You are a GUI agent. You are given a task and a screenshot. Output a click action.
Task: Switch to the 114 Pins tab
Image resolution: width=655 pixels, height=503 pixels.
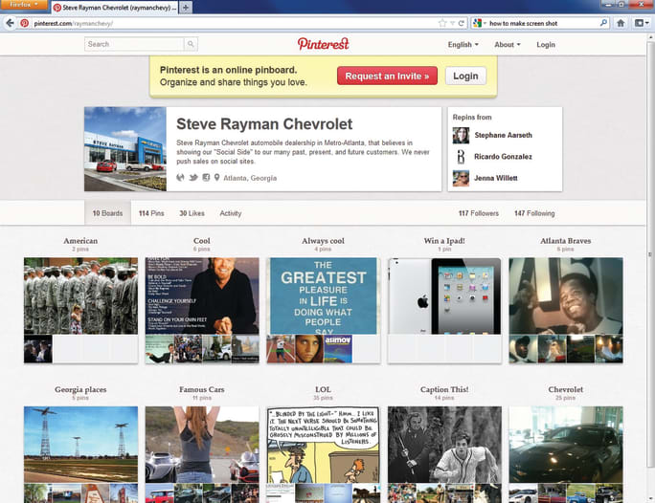coord(150,213)
